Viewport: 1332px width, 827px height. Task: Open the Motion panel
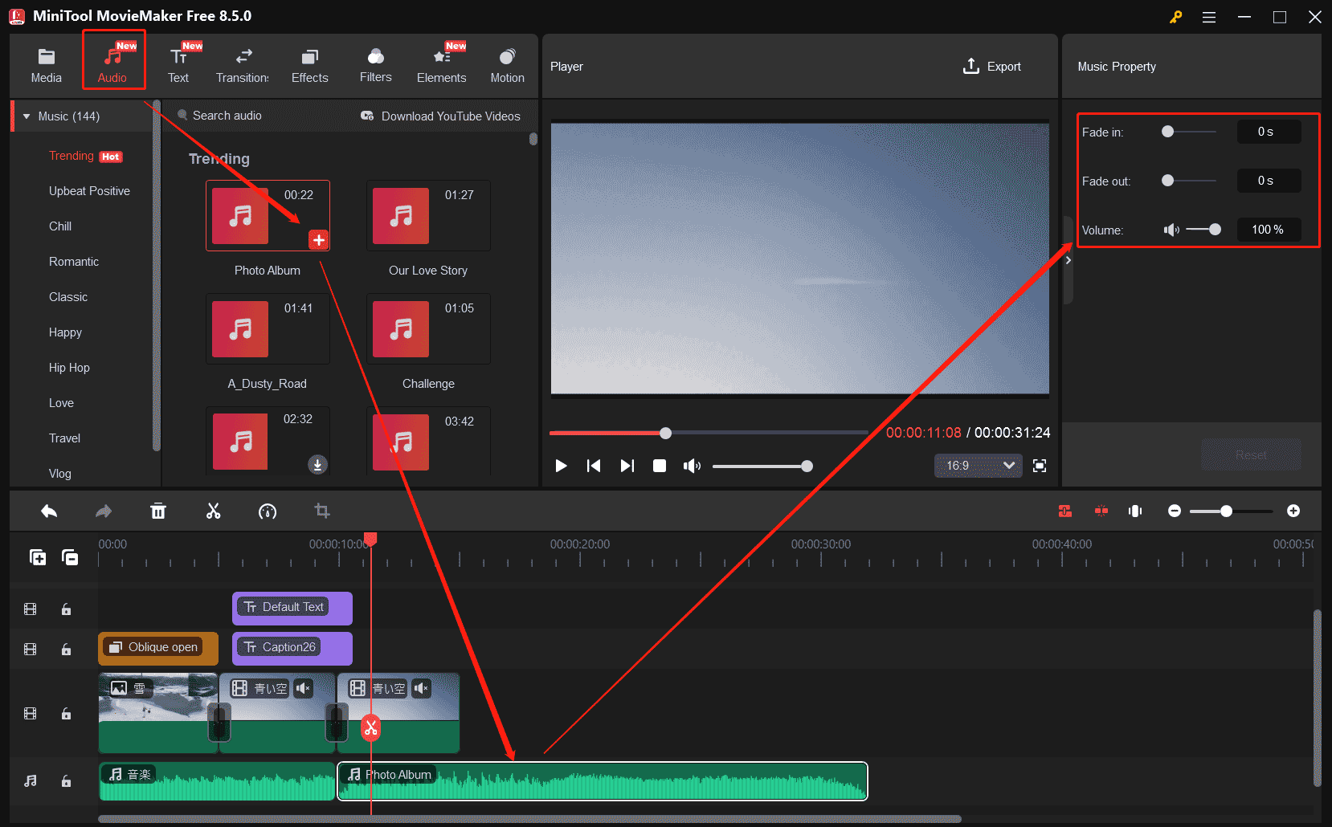507,64
